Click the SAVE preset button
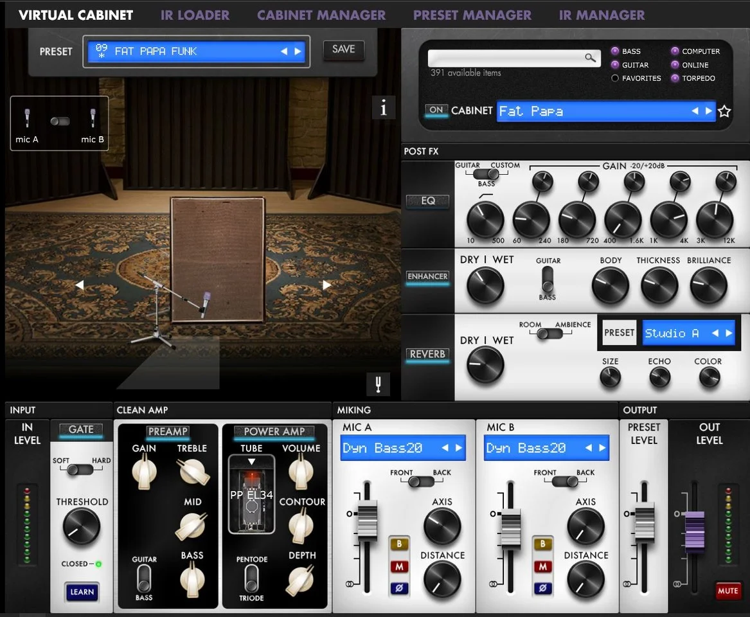 (x=343, y=49)
